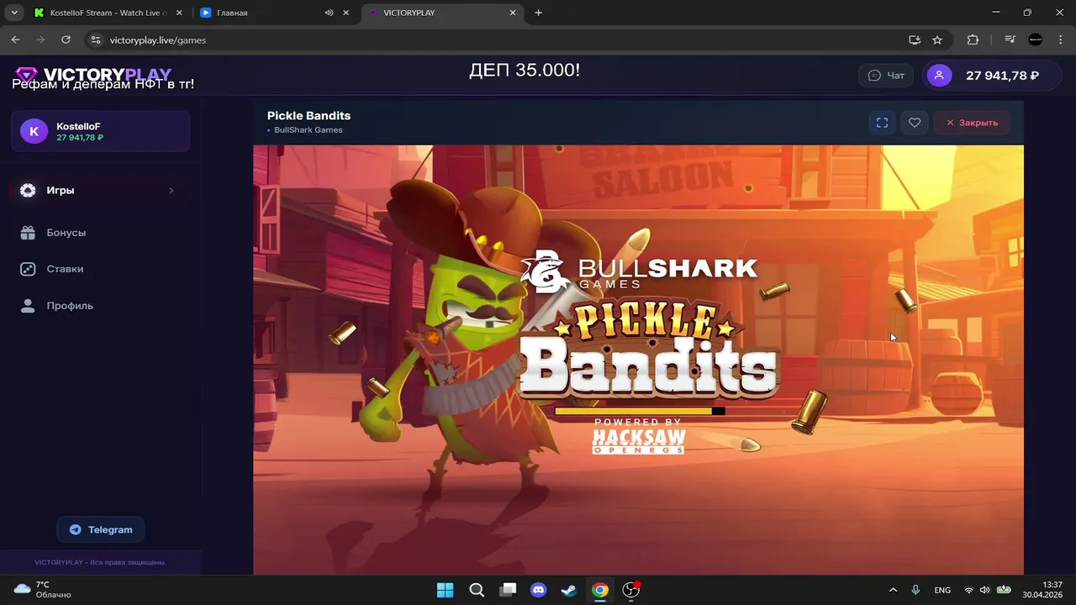Screen dimensions: 1076x605
Task: Close the KostelloF Stream tab
Action: coord(179,13)
